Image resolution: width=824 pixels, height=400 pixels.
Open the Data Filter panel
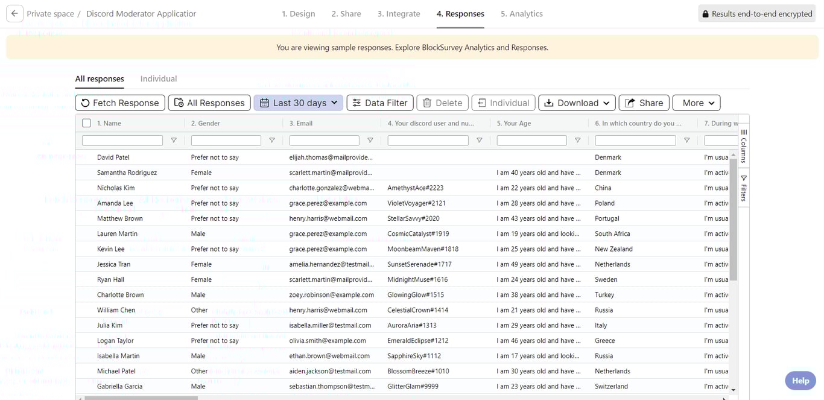point(380,103)
